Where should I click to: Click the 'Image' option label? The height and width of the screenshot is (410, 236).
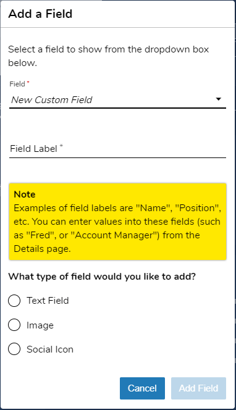pyautogui.click(x=40, y=325)
